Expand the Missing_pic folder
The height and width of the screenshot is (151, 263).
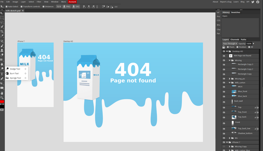[230, 79]
